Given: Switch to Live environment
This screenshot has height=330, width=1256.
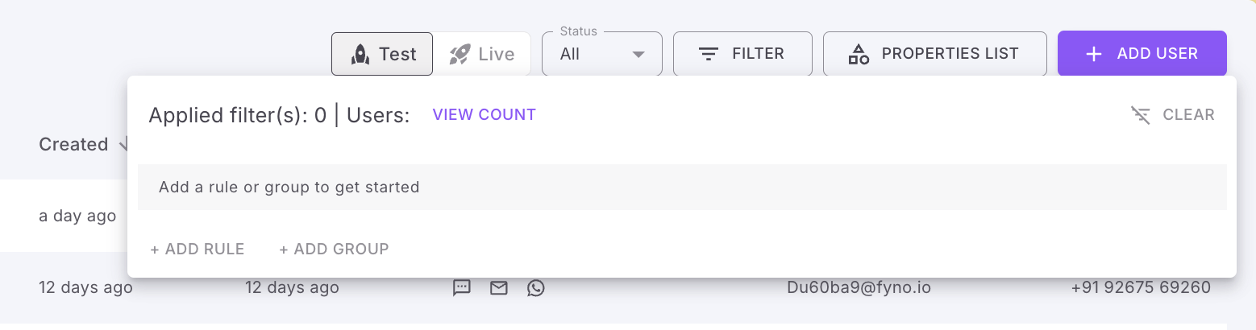Looking at the screenshot, I should (x=482, y=54).
